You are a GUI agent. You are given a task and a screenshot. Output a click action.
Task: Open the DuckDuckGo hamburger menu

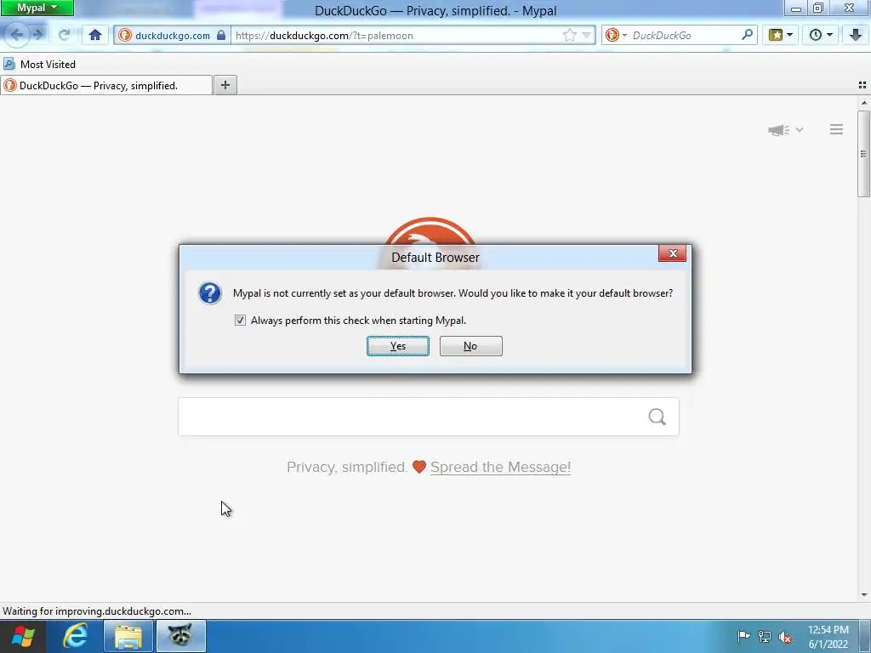coord(836,129)
